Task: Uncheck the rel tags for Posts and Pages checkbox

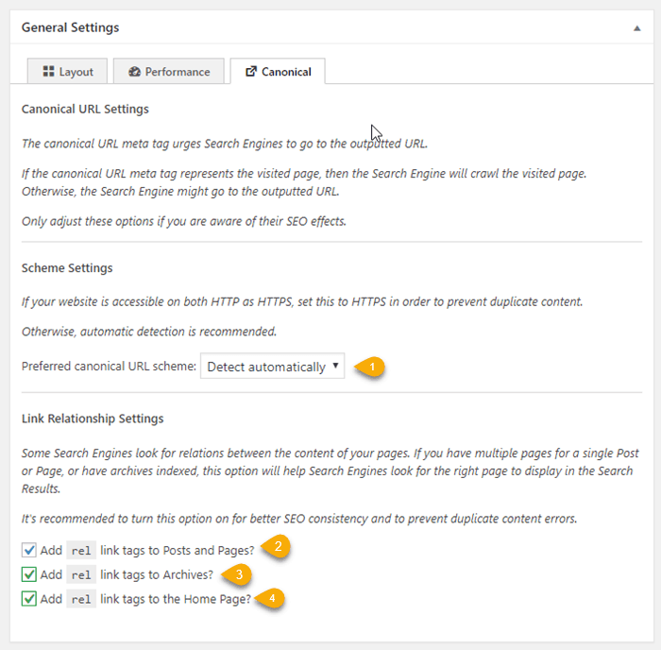Action: tap(29, 550)
